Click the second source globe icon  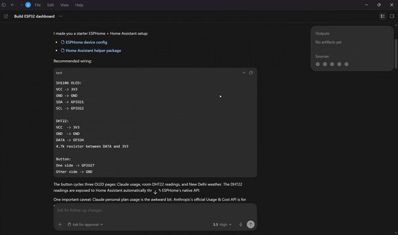[325, 64]
